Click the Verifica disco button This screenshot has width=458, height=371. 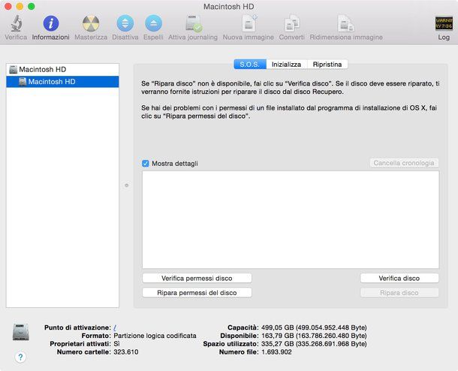(399, 278)
